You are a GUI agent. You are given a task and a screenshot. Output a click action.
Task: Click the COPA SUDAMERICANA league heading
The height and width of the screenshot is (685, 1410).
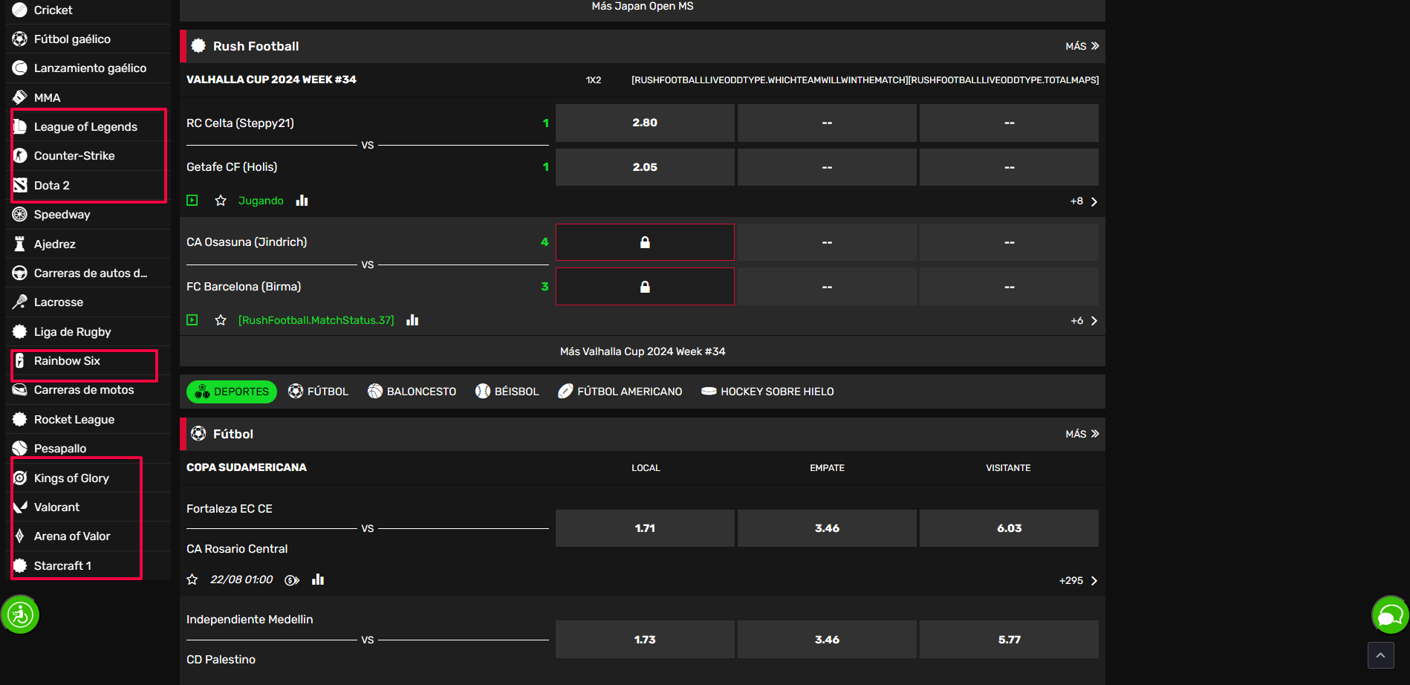tap(247, 467)
